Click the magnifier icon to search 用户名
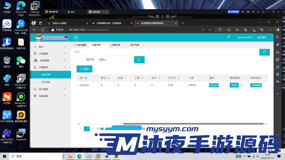Image resolution: width=285 pixels, height=160 pixels. [x=139, y=59]
